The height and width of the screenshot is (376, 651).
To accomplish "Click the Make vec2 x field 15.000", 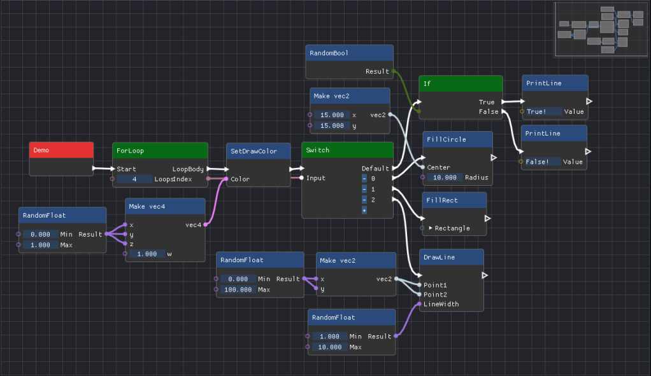I will (332, 115).
